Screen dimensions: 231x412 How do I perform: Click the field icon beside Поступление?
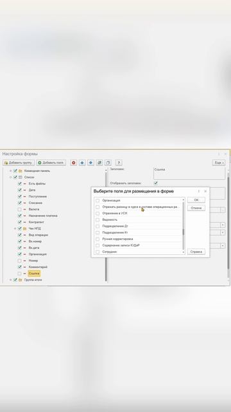25,196
